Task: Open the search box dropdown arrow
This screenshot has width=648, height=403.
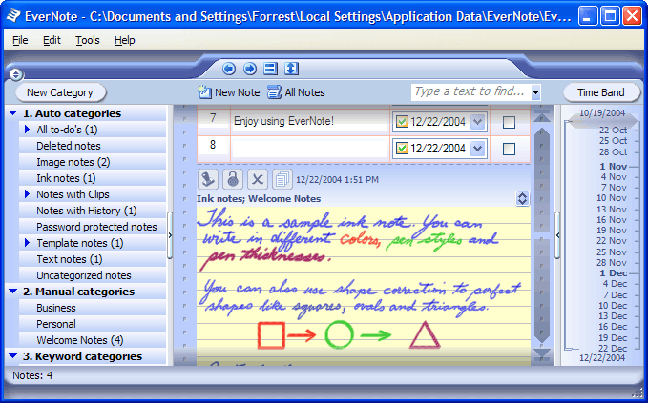Action: [x=535, y=93]
